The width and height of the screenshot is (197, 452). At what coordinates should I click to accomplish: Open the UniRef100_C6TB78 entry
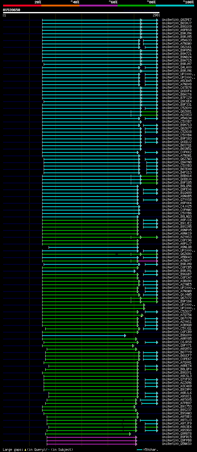point(177,88)
